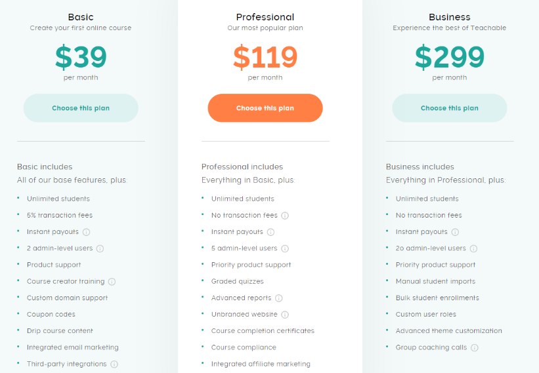Choose the Professional plan orange button
Screen dimensions: 539x373
point(265,108)
